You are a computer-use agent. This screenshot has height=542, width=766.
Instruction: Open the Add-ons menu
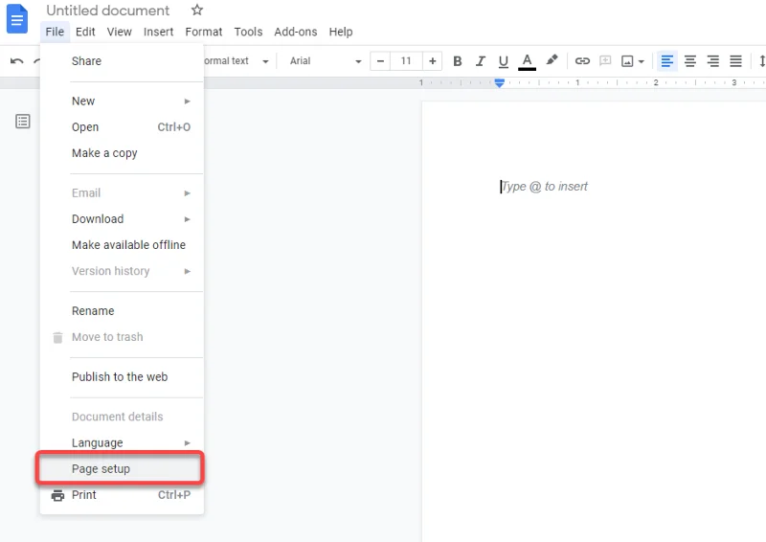pyautogui.click(x=296, y=32)
